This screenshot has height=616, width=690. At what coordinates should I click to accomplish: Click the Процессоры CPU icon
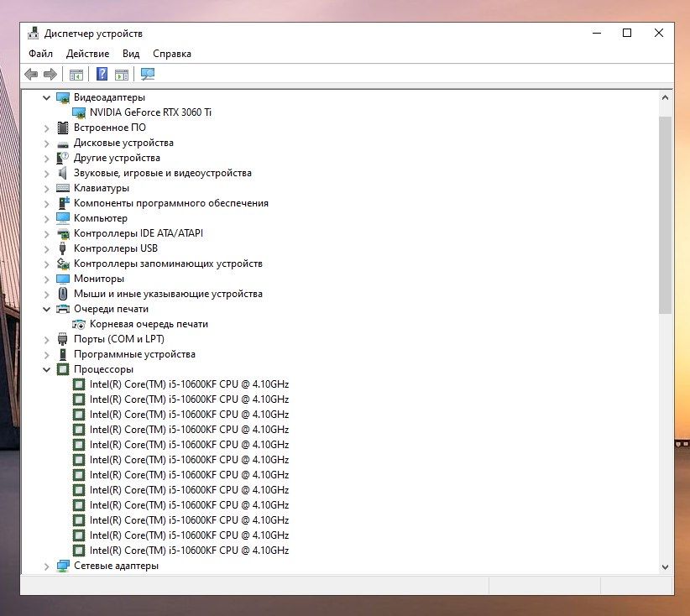pos(63,369)
